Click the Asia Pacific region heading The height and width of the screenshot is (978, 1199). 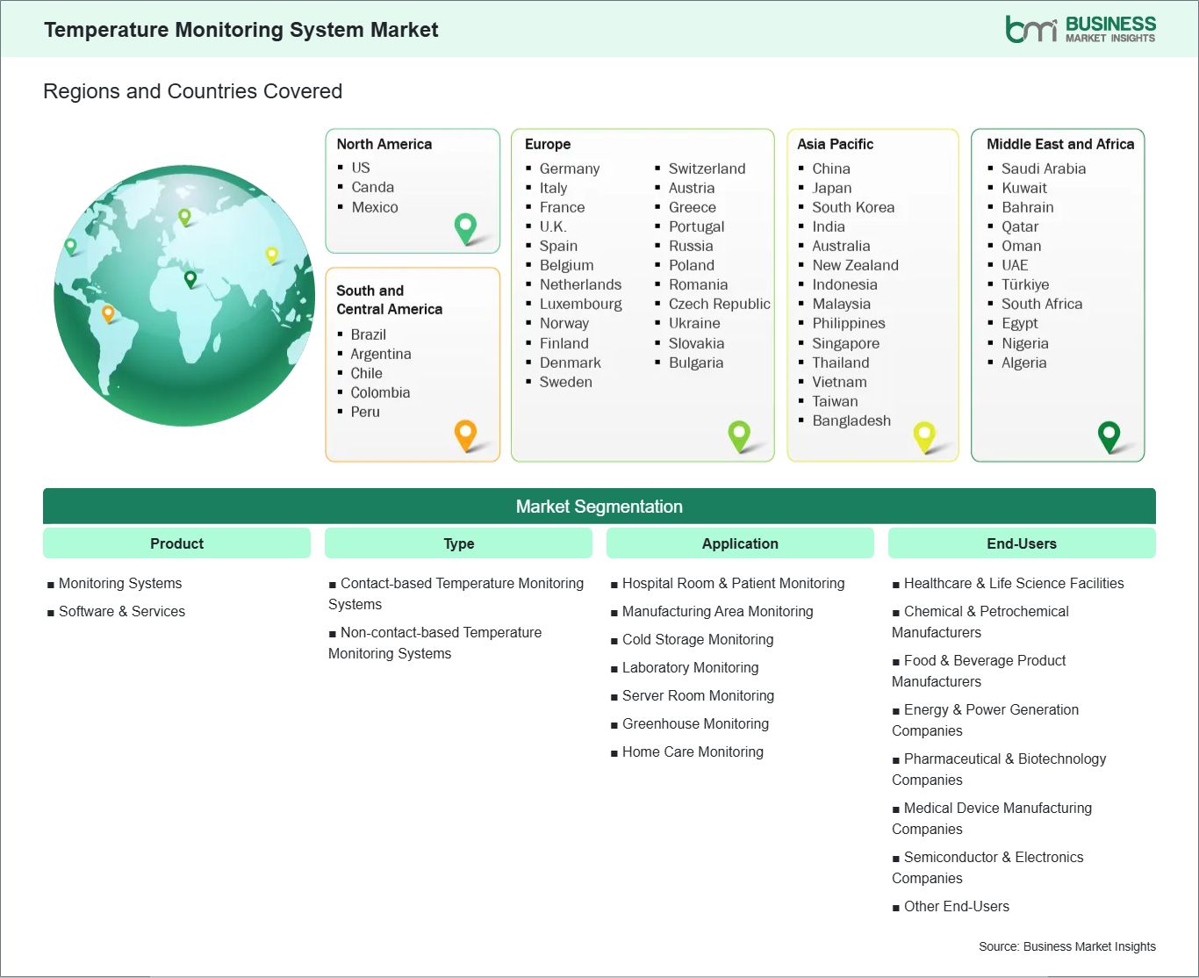(x=835, y=144)
